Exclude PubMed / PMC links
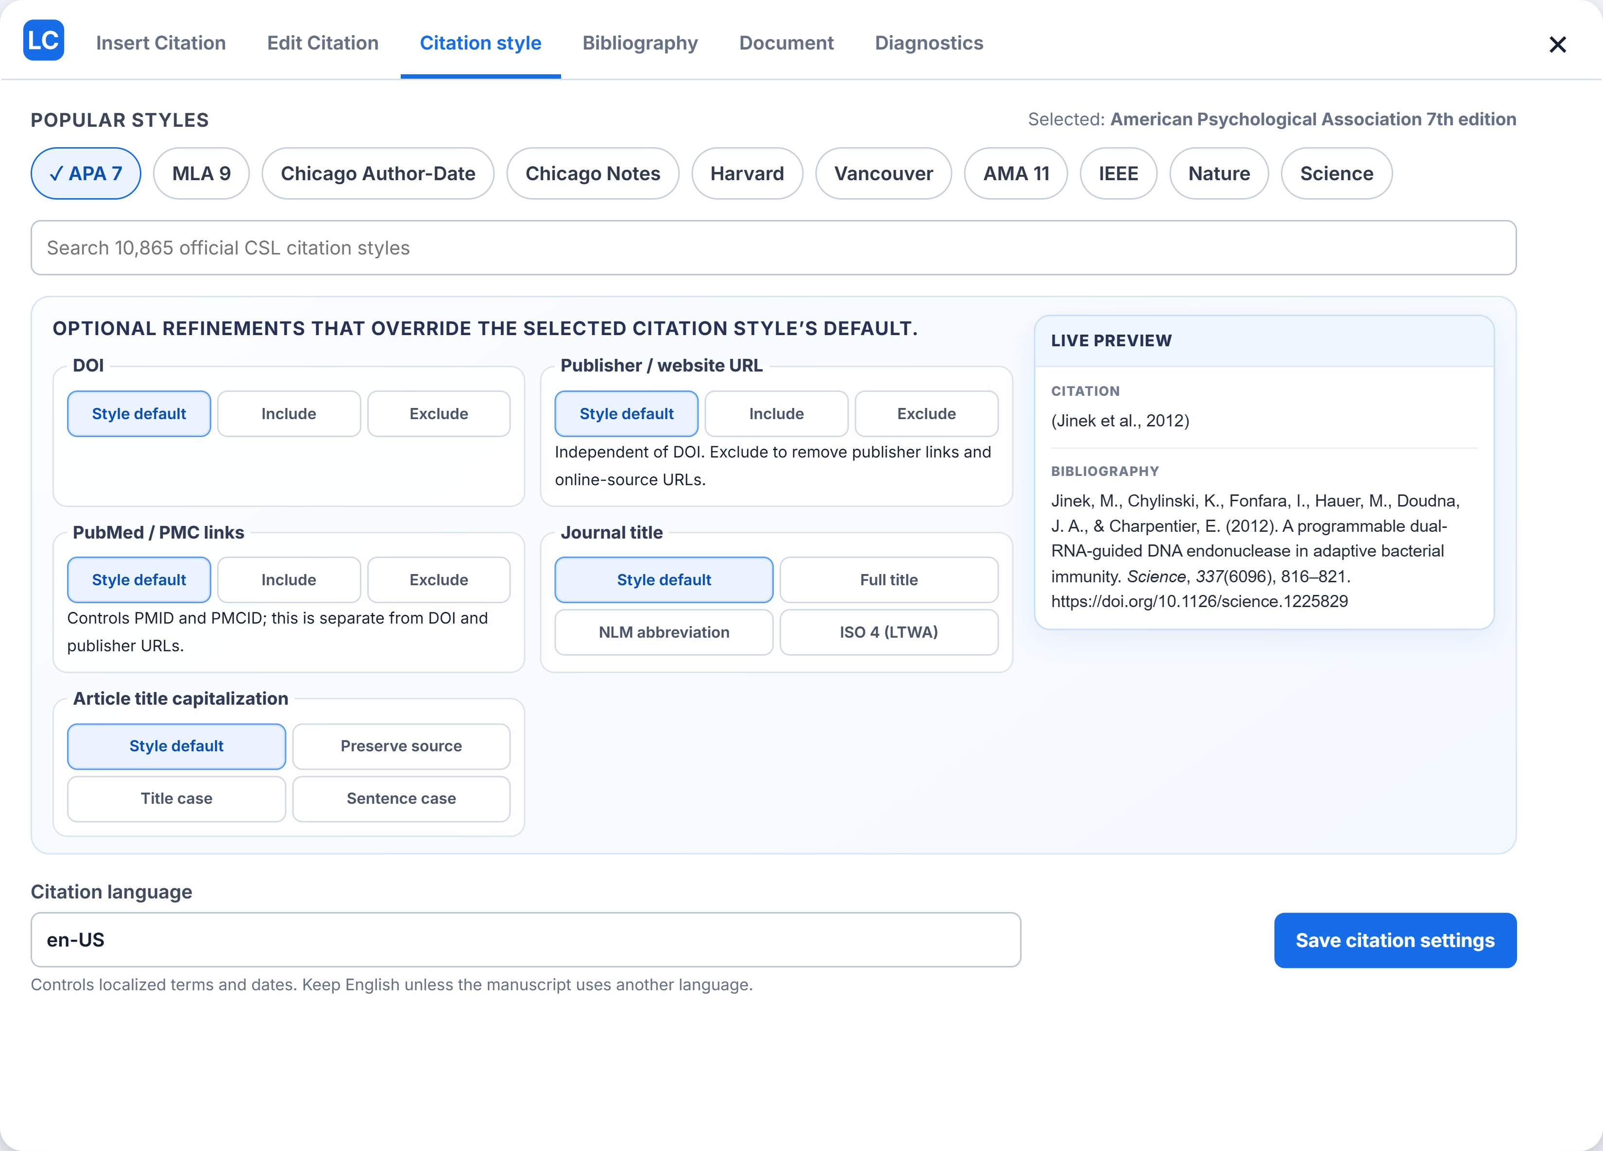This screenshot has height=1151, width=1603. point(439,579)
